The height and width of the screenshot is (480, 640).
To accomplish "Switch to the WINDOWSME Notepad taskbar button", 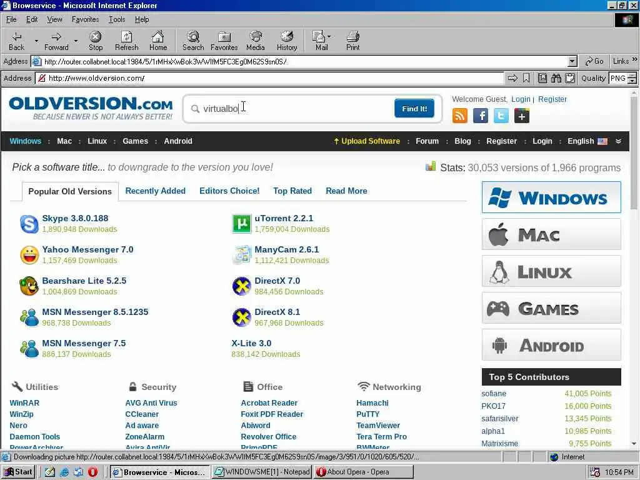I will click(x=262, y=472).
